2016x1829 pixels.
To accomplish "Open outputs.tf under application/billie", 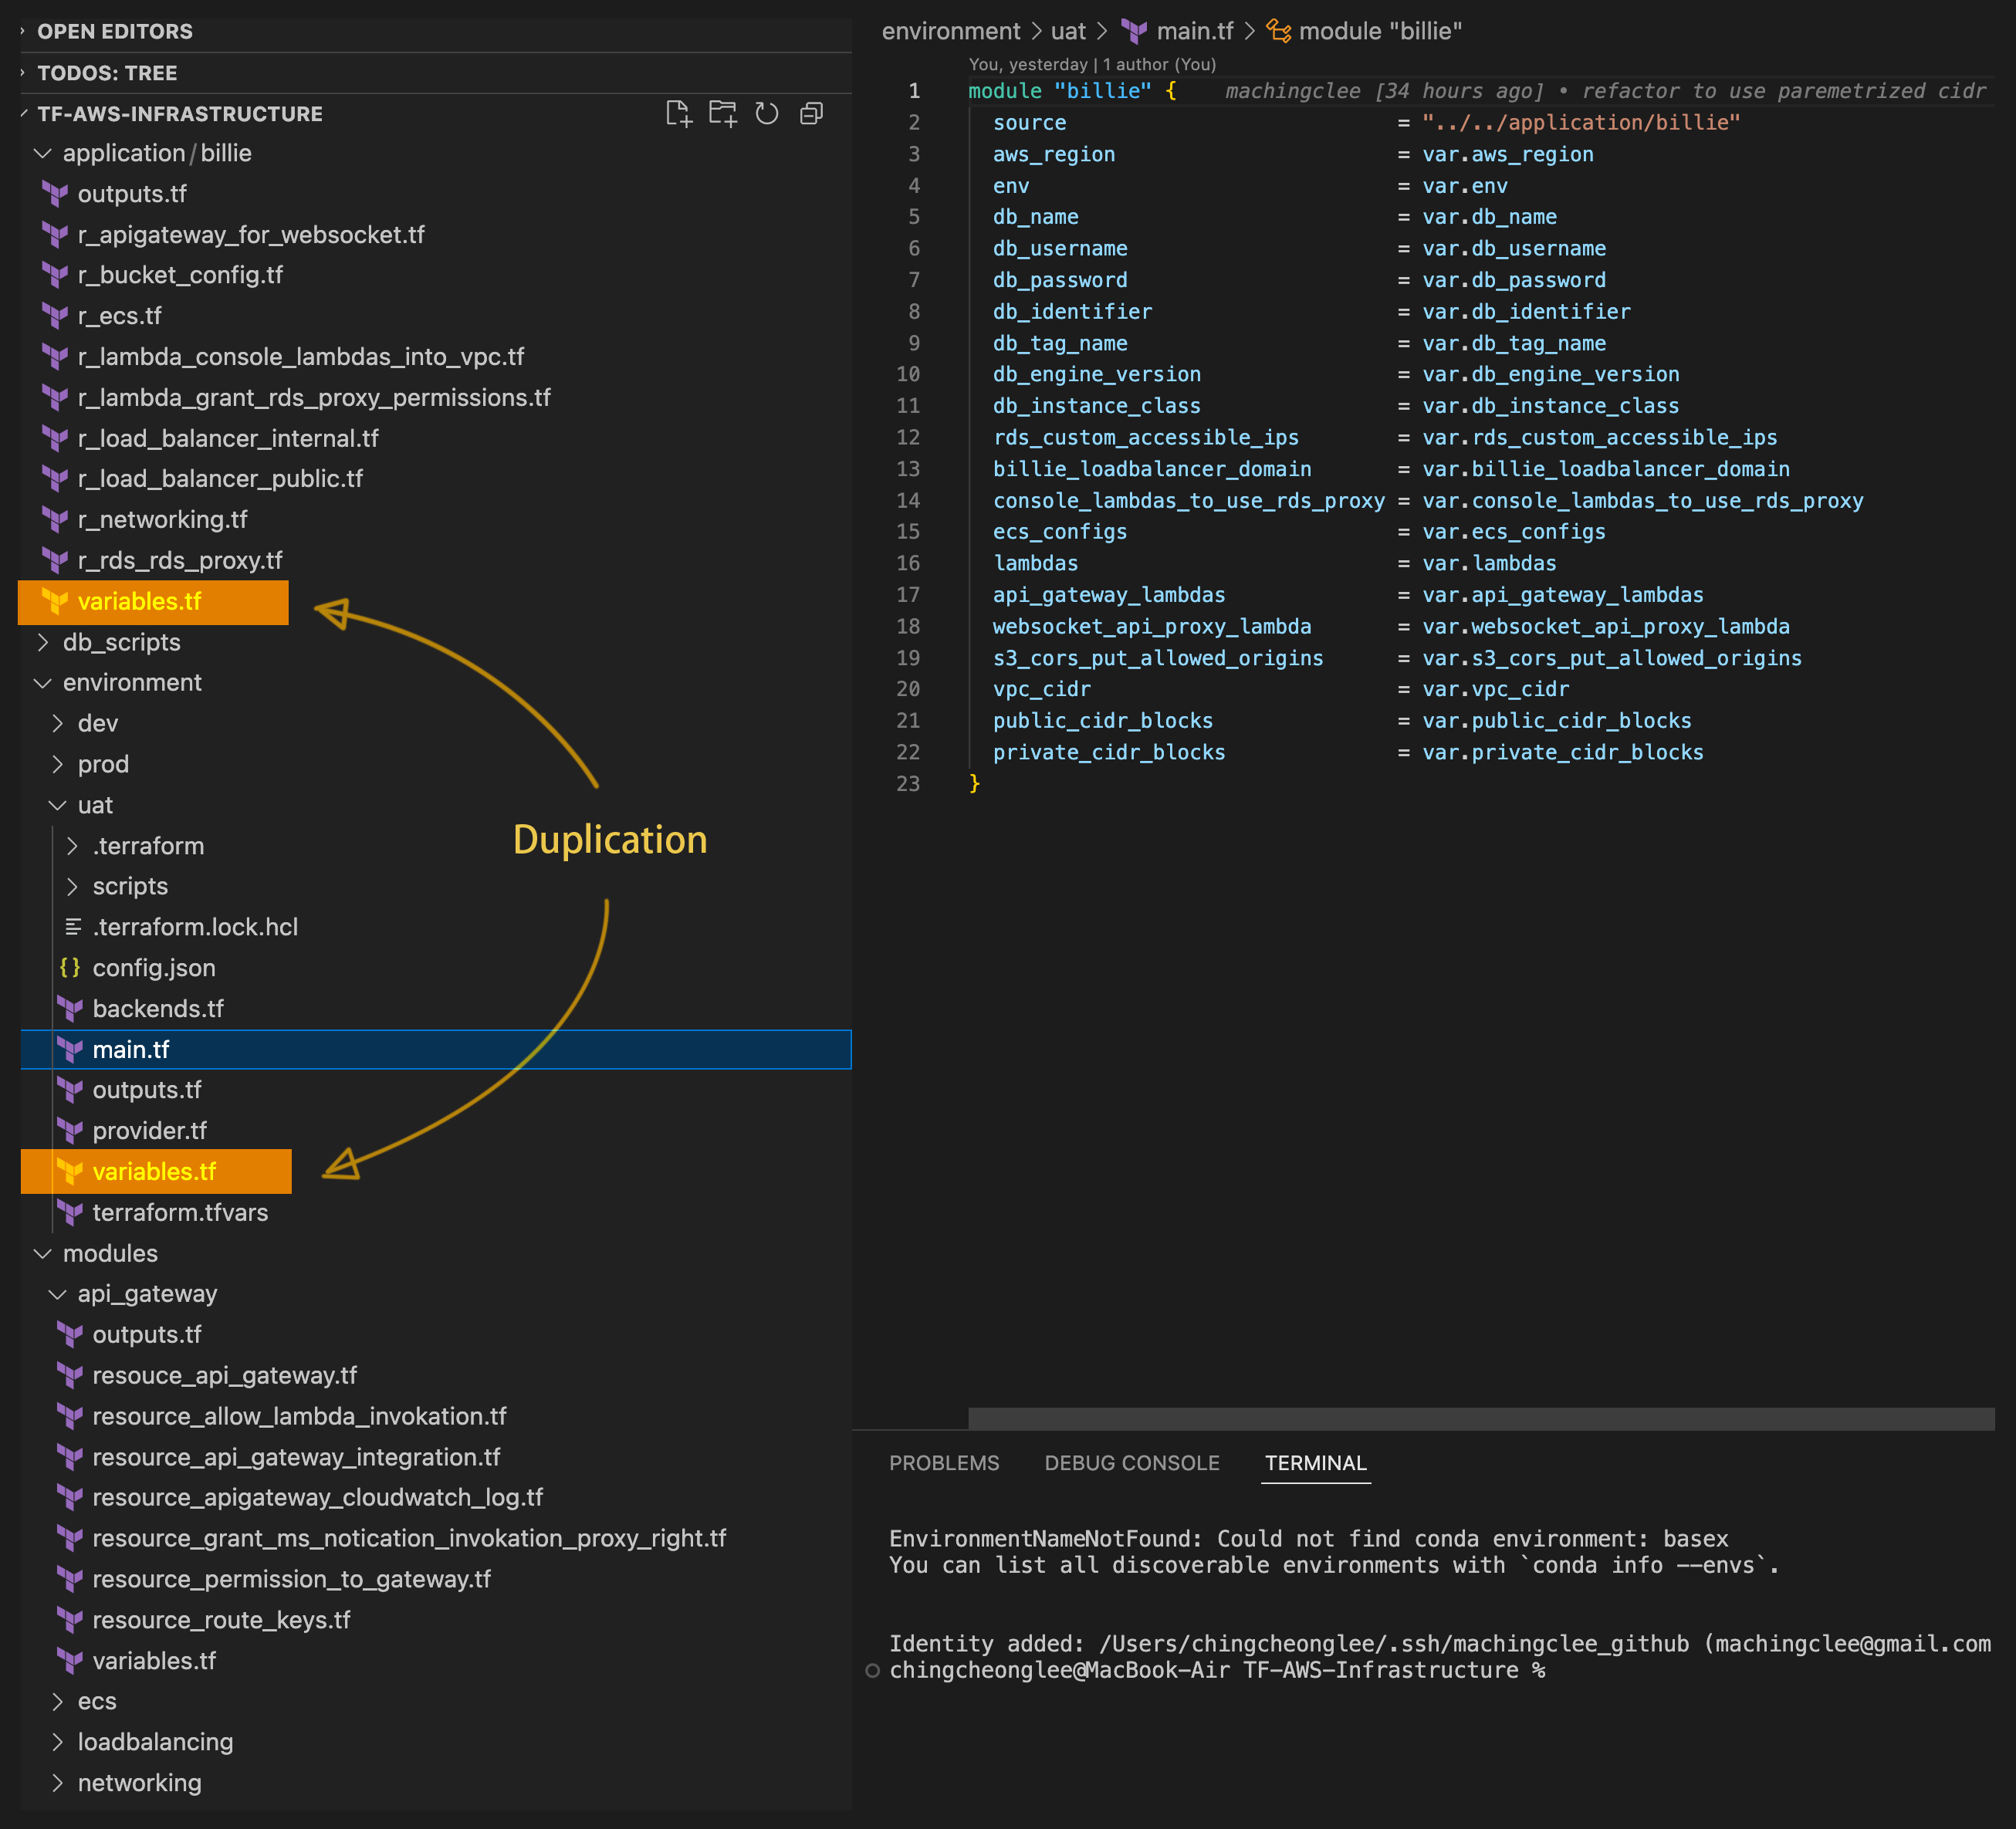I will click(435, 194).
